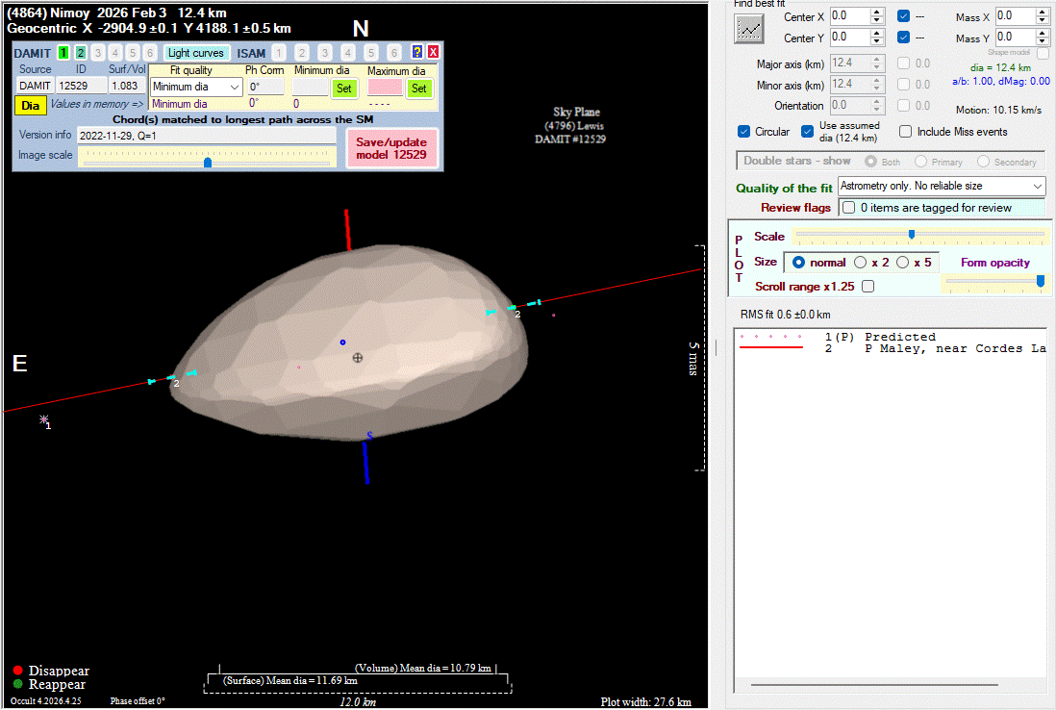This screenshot has height=710, width=1056.
Task: Click Save/update model 12529 button
Action: click(x=390, y=148)
